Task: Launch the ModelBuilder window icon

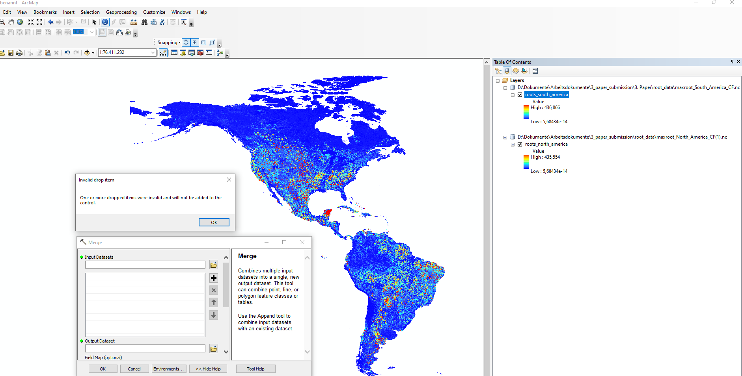Action: (x=220, y=53)
